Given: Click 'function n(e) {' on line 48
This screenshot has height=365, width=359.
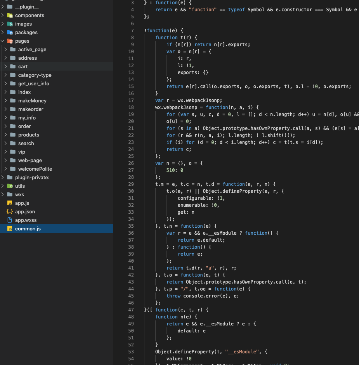Looking at the screenshot, I should tap(176, 317).
